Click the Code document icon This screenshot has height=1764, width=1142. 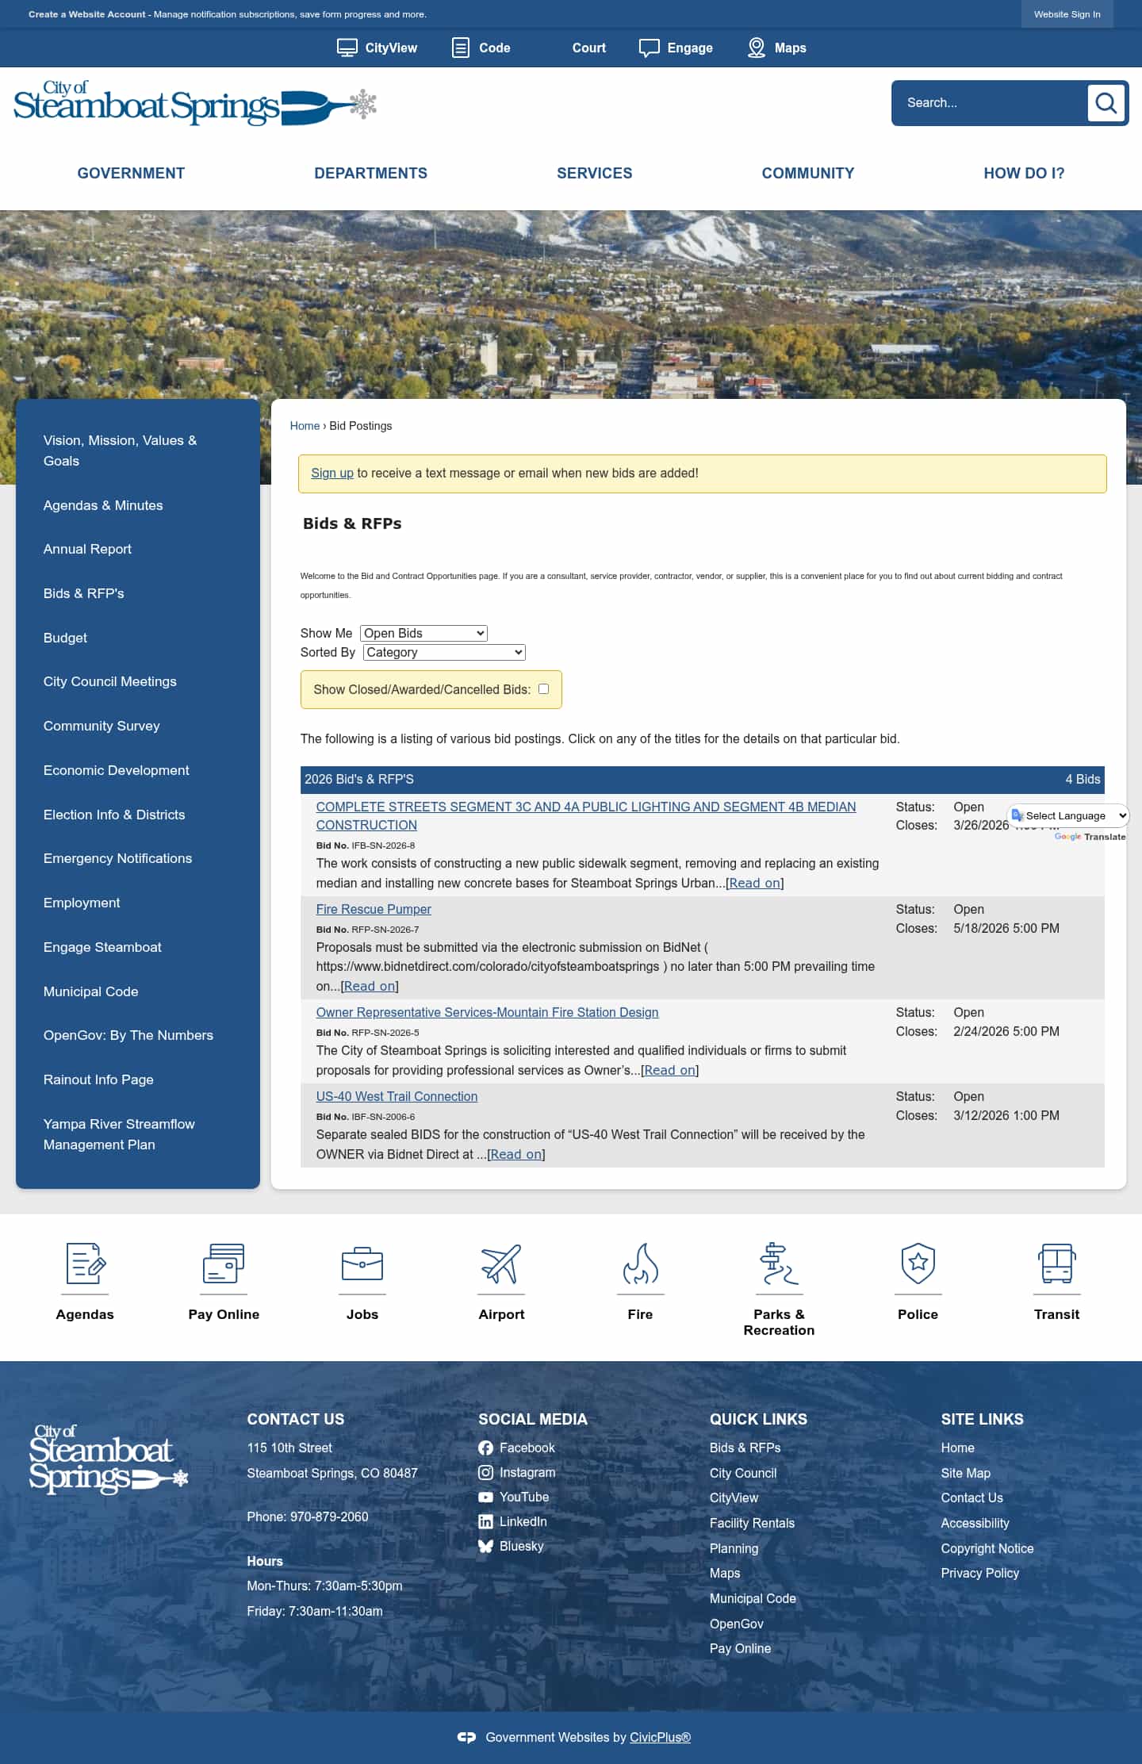click(x=460, y=48)
